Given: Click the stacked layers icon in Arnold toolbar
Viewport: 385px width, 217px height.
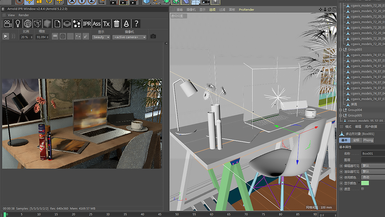Looking at the screenshot, I should 67,24.
